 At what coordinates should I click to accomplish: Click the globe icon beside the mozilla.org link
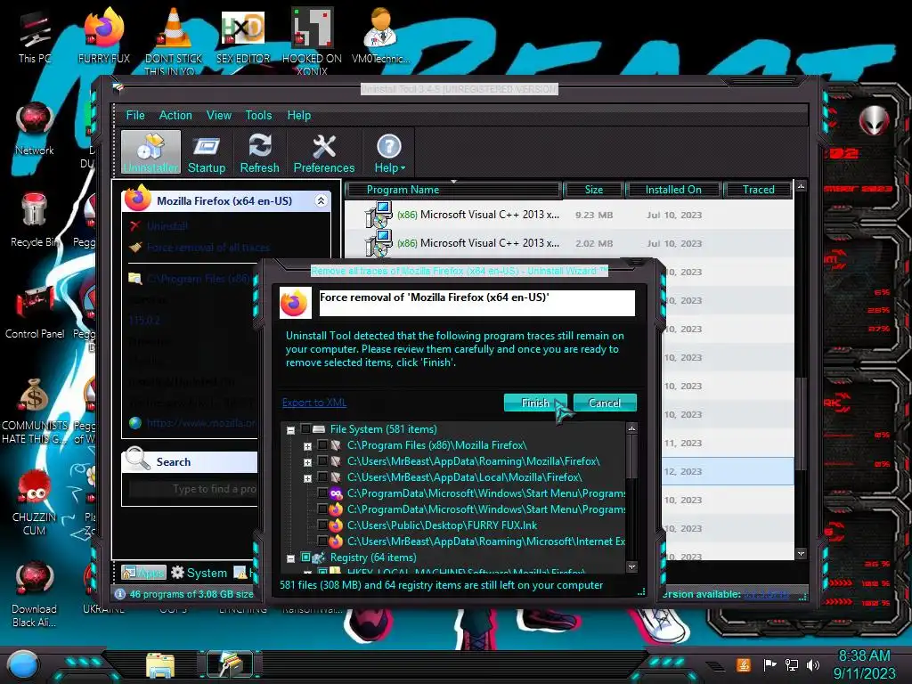click(135, 423)
